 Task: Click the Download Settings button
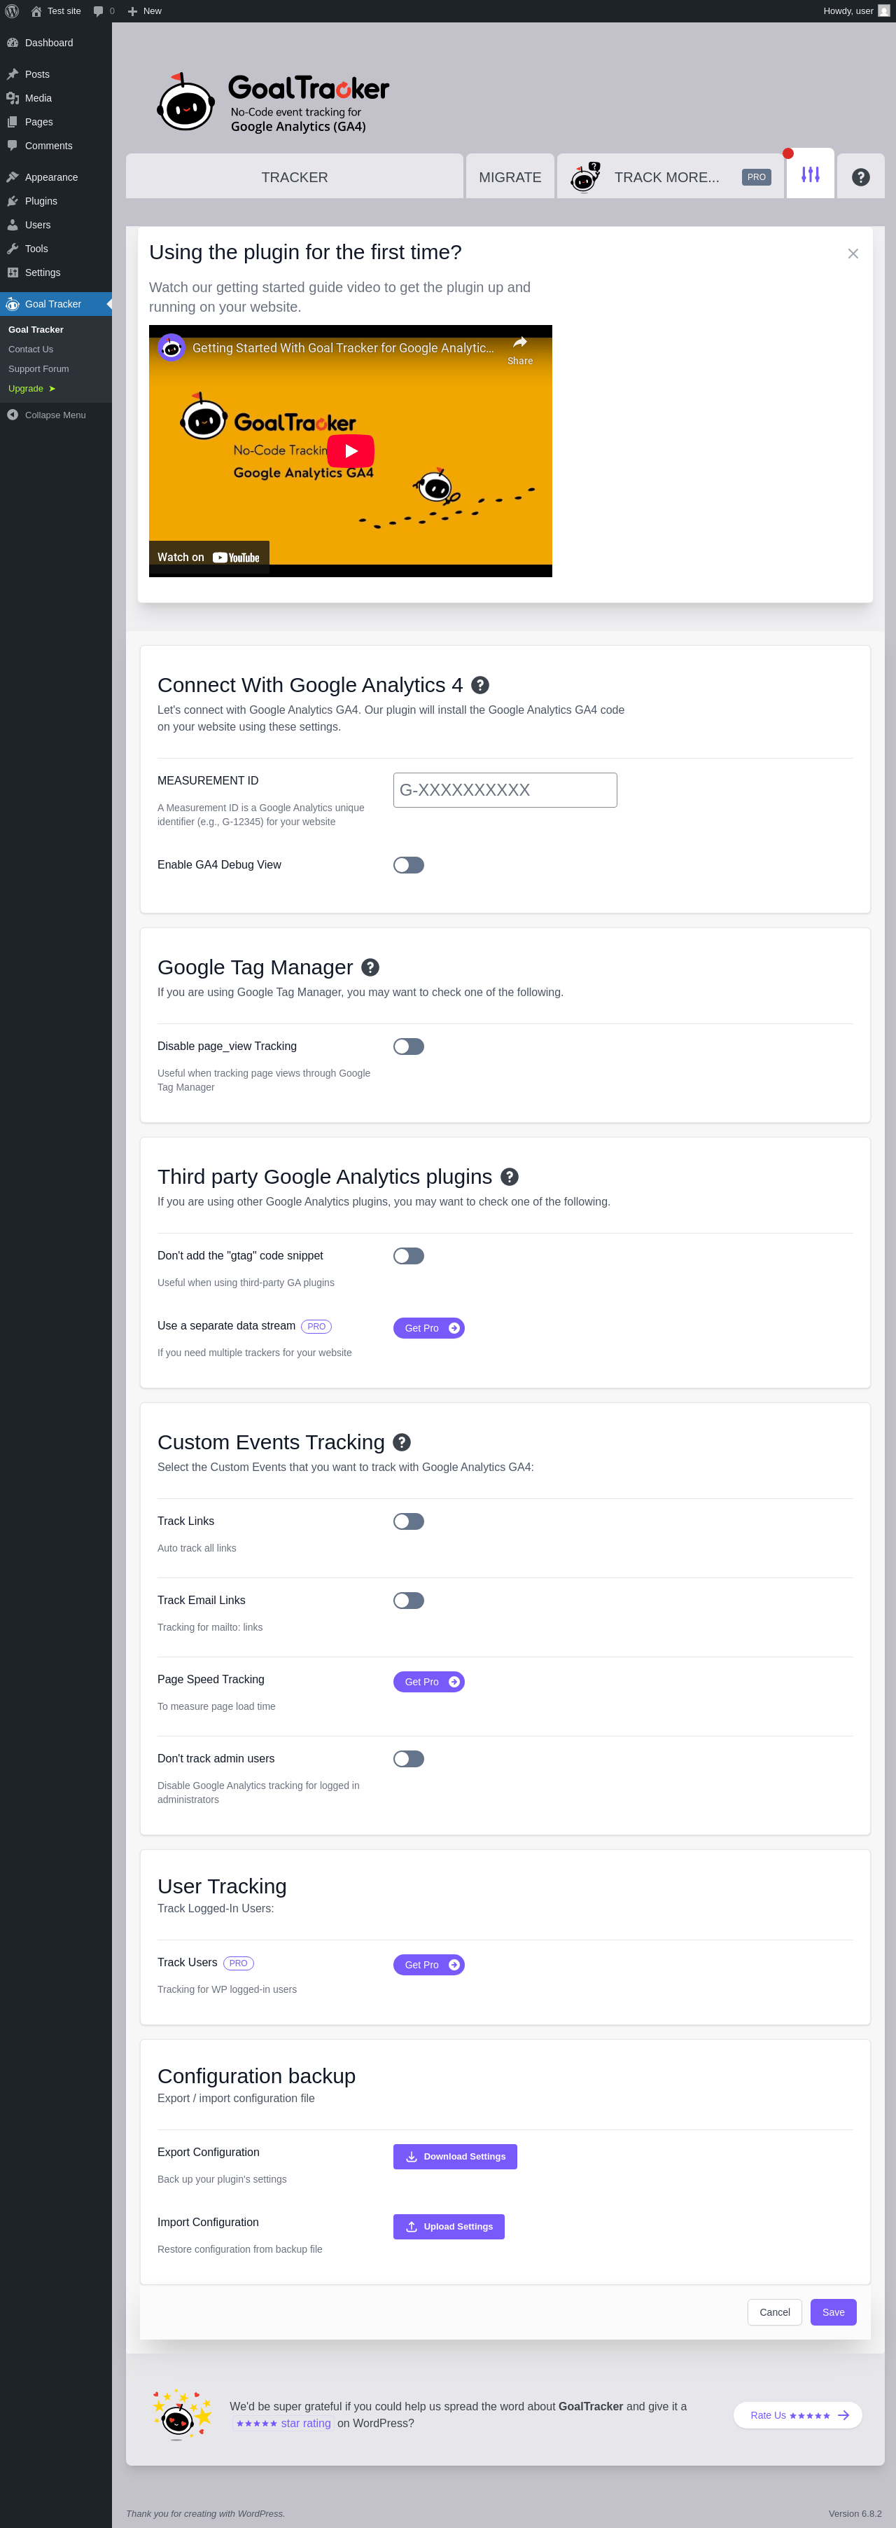click(455, 2156)
